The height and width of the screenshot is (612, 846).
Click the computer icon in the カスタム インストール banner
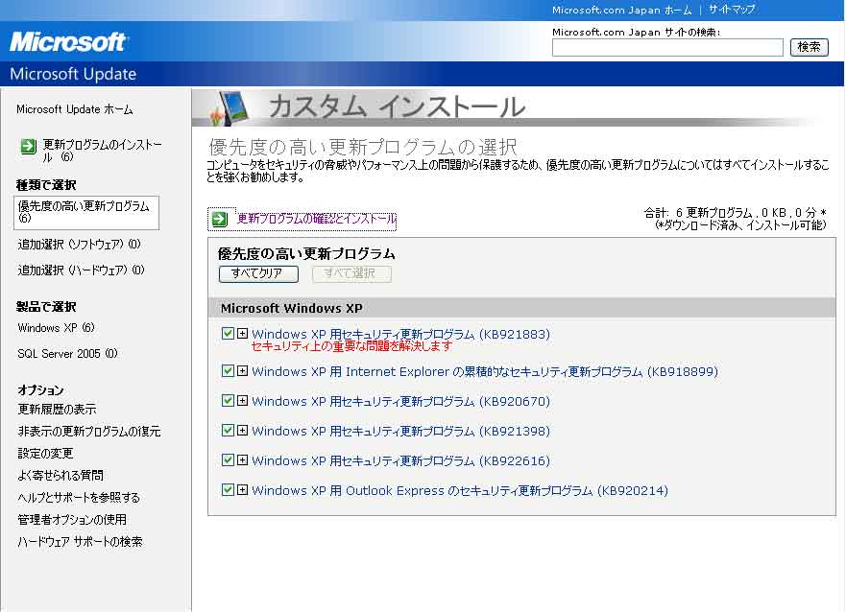tap(230, 107)
